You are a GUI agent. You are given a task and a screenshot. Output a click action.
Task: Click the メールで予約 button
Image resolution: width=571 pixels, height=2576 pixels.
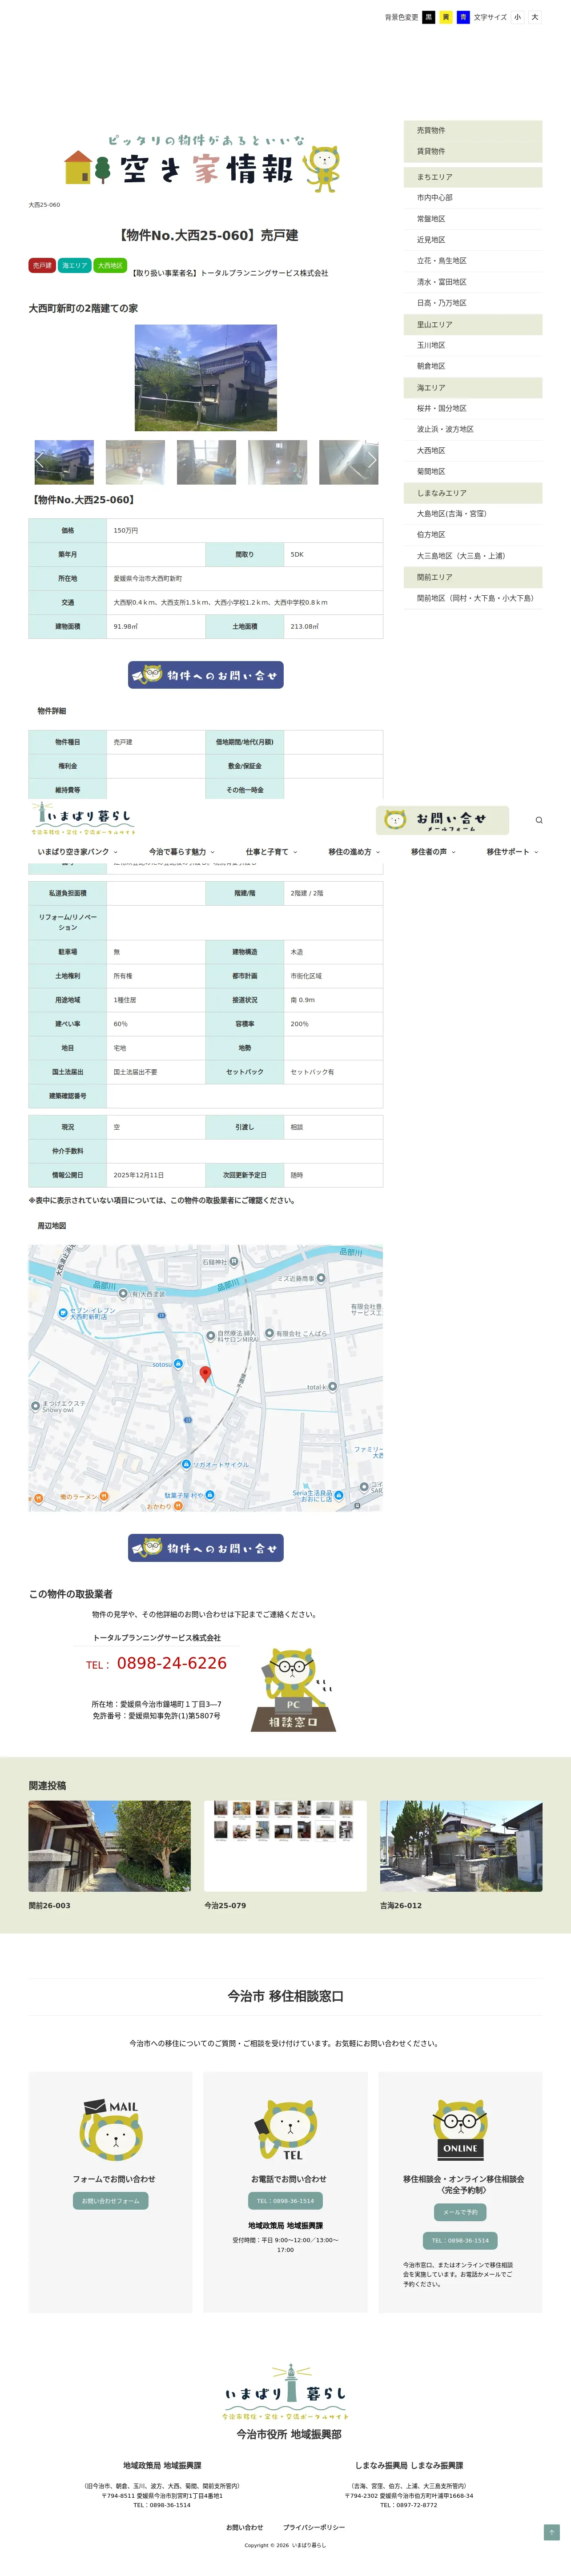pyautogui.click(x=460, y=2212)
